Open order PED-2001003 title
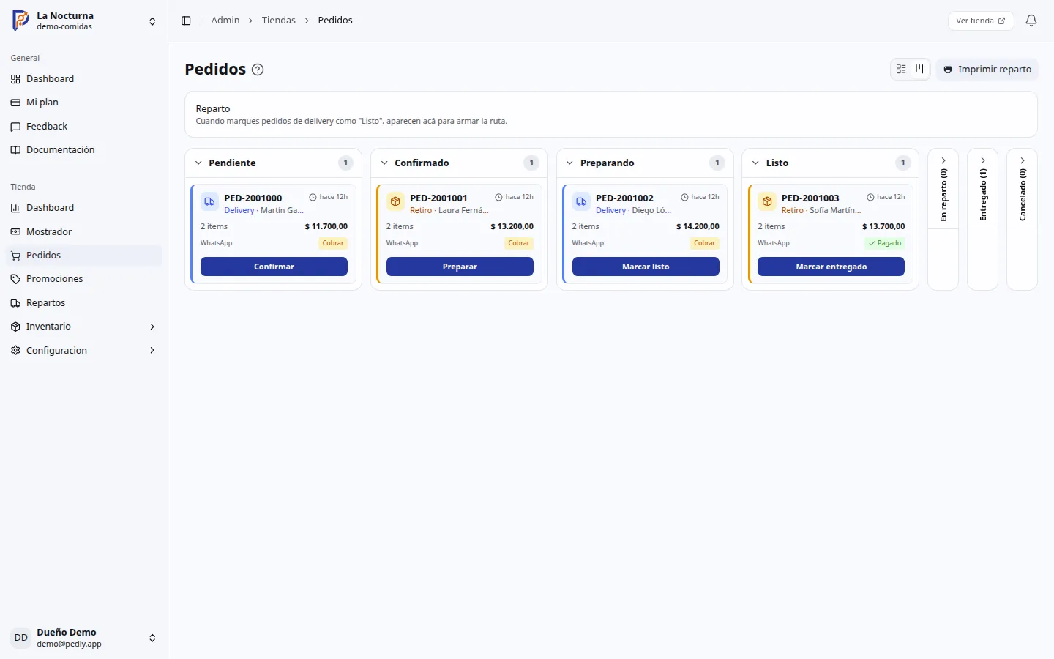 coord(810,198)
